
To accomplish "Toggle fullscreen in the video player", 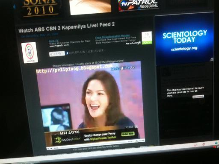I will click(x=137, y=141).
